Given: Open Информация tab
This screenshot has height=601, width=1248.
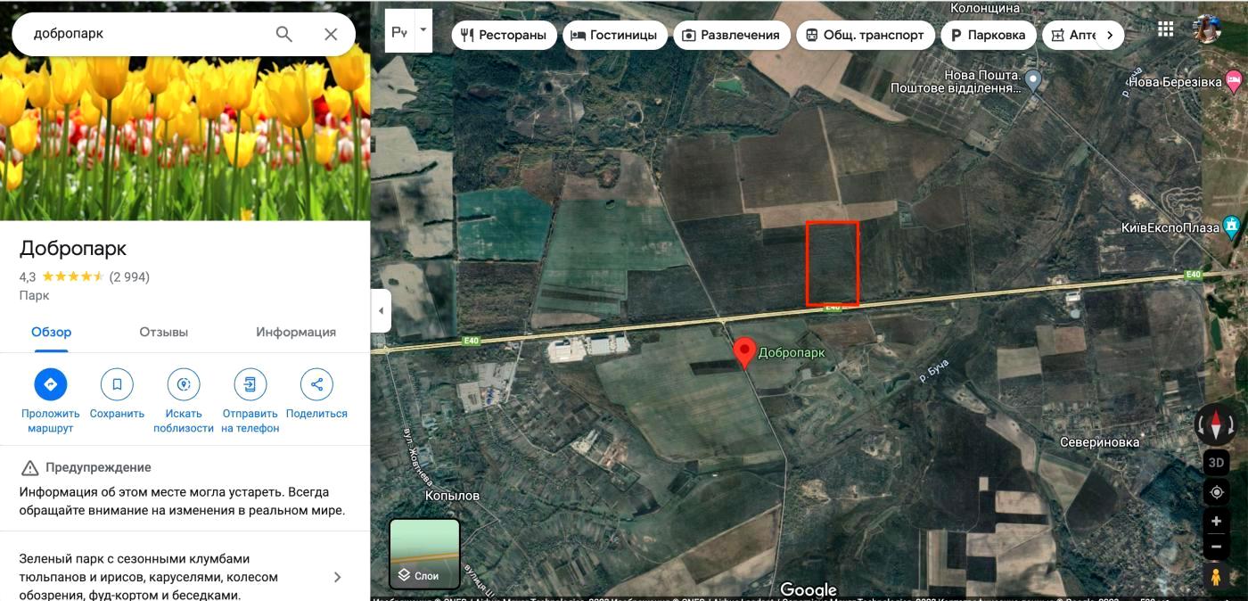Looking at the screenshot, I should click(296, 332).
